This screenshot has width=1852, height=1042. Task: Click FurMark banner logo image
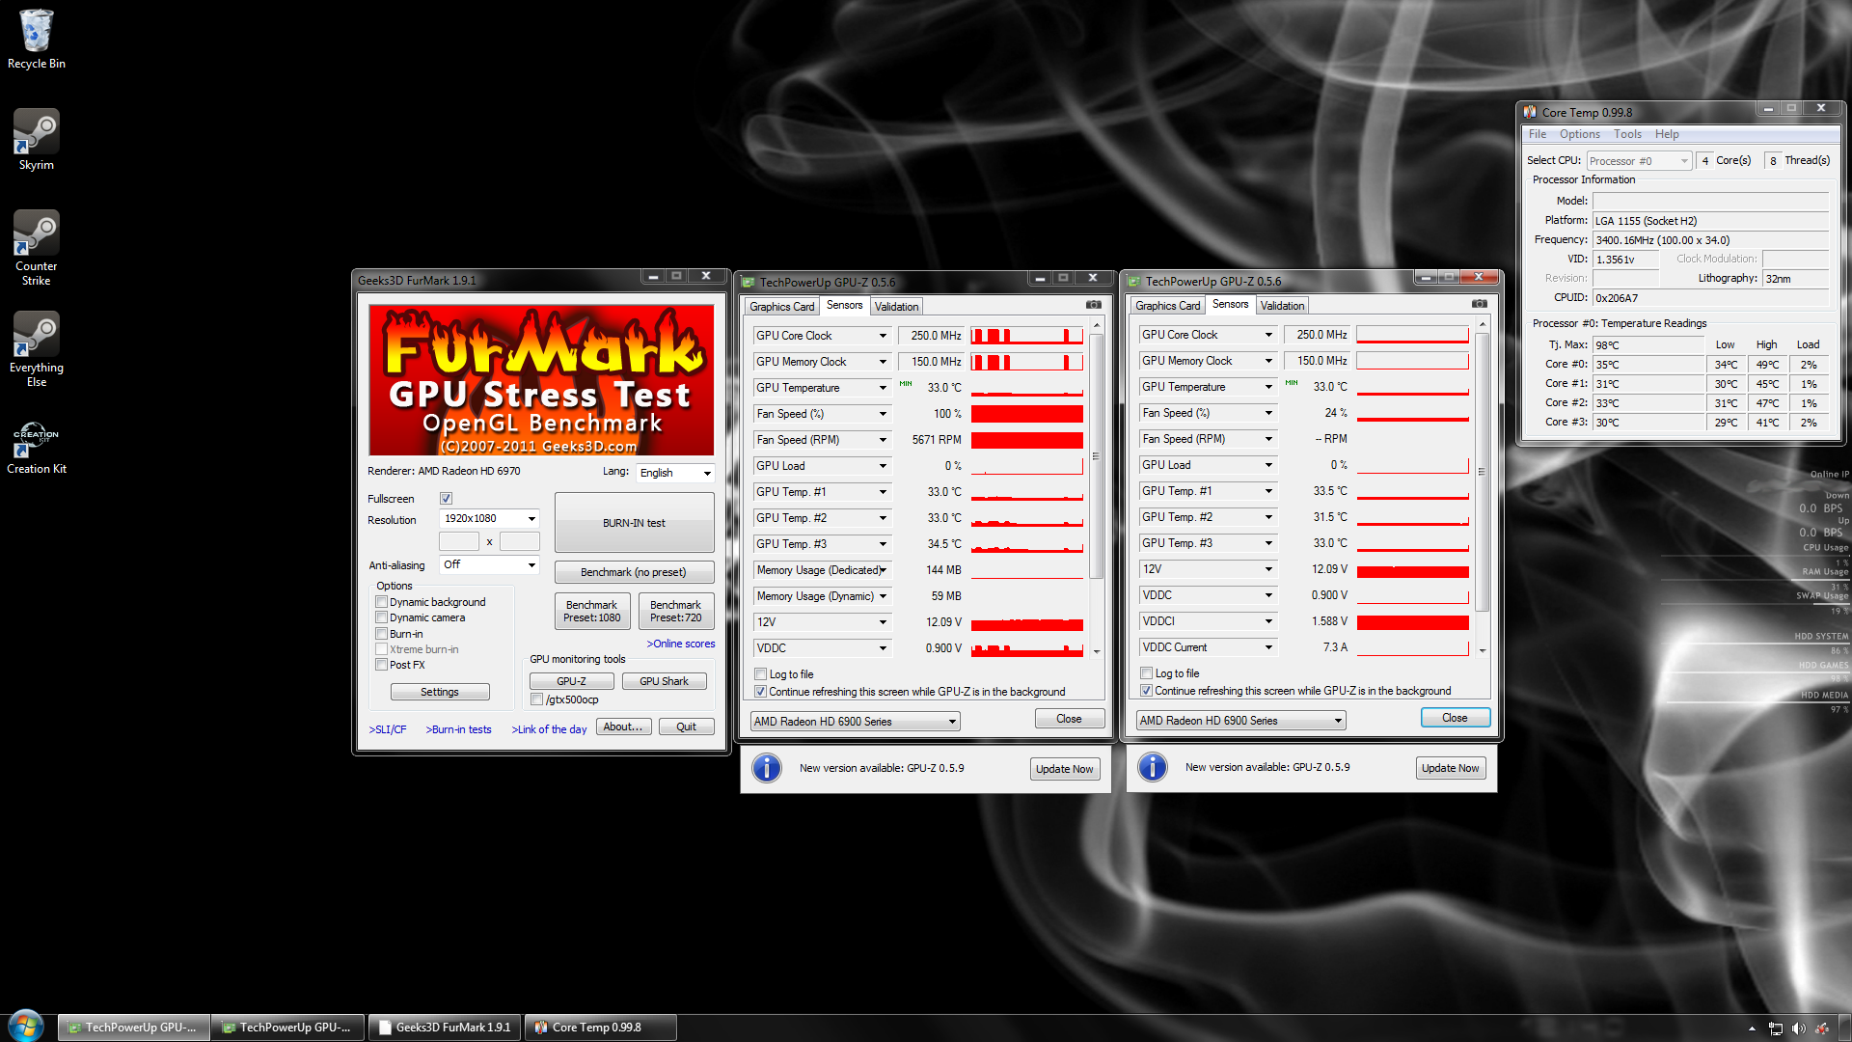click(x=541, y=380)
